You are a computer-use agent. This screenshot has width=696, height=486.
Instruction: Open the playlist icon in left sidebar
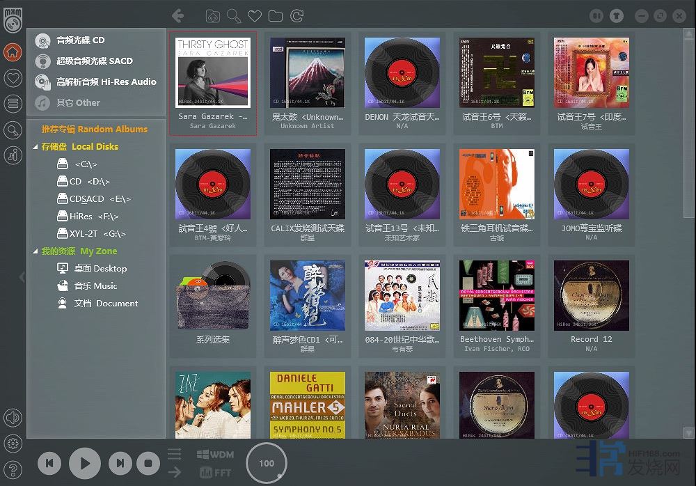coord(13,104)
